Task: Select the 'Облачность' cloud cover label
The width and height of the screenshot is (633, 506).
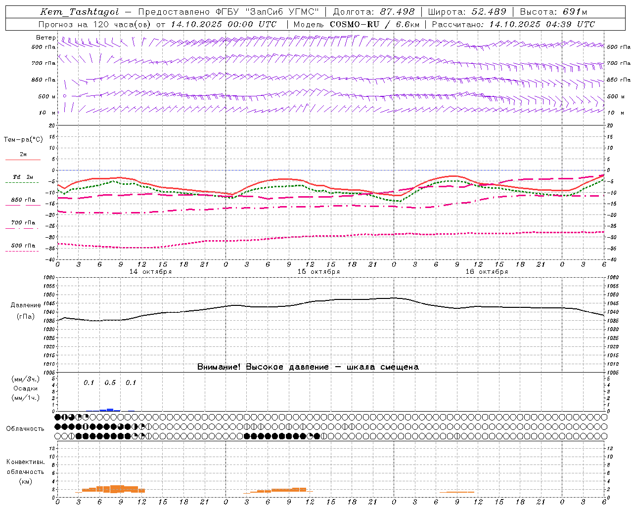Action: point(25,429)
